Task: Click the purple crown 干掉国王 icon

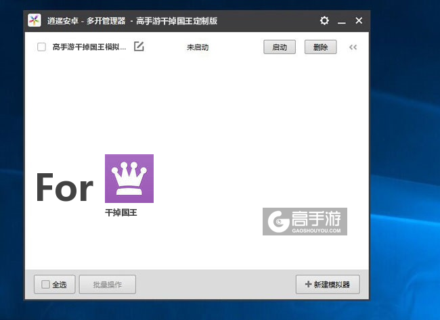Action: click(x=129, y=179)
